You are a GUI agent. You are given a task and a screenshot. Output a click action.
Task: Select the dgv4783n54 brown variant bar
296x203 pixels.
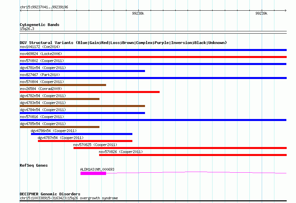tap(82, 106)
